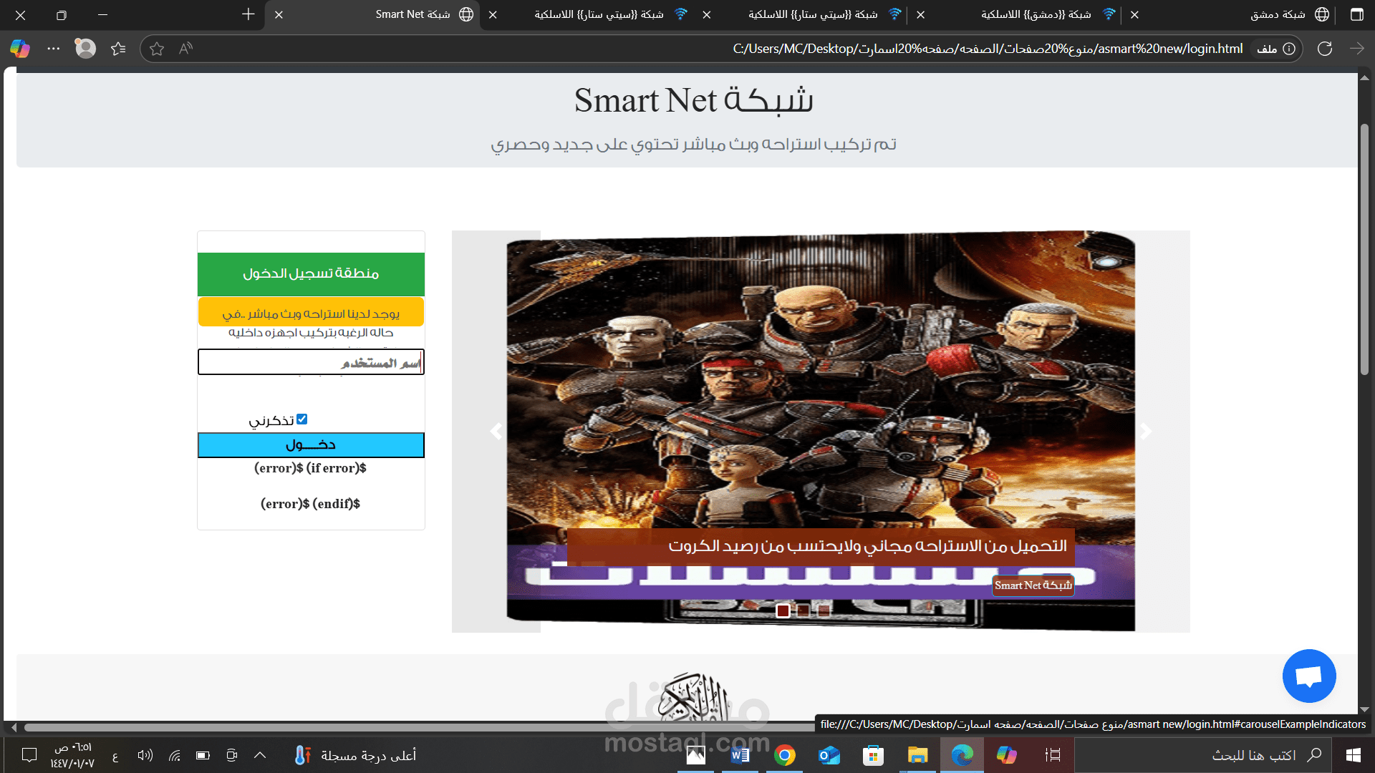Click the Meet Now tray icon
The image size is (1375, 773).
pyautogui.click(x=231, y=755)
